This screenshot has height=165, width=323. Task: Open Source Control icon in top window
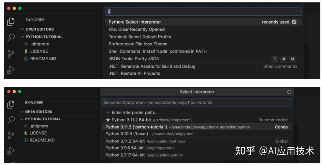coord(11,54)
